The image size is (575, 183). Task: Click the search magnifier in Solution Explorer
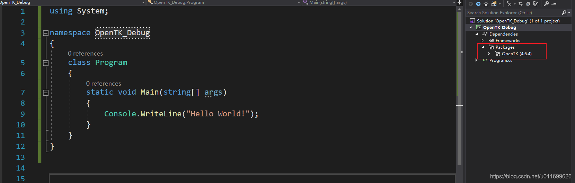[x=564, y=12]
